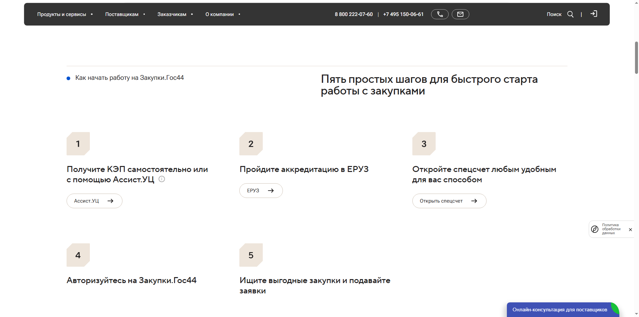639x317 pixels.
Task: Click the Открыть спецсчет button
Action: pyautogui.click(x=449, y=201)
